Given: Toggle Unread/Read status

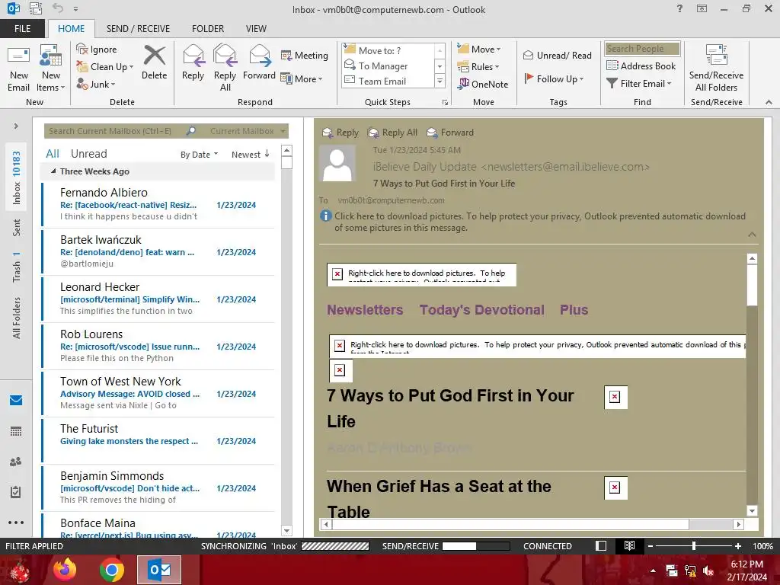Looking at the screenshot, I should tap(557, 55).
